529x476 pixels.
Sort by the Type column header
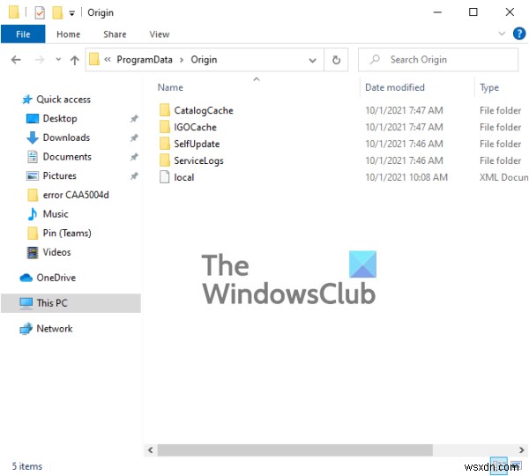489,87
